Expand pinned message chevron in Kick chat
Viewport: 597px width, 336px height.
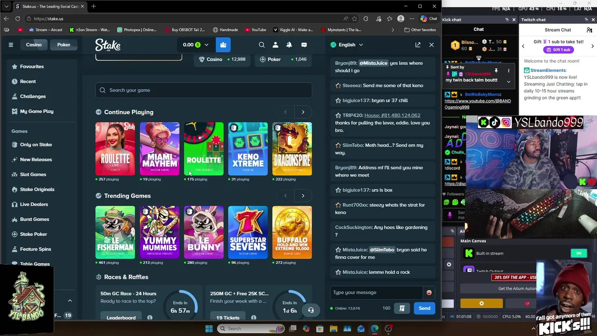point(509,82)
